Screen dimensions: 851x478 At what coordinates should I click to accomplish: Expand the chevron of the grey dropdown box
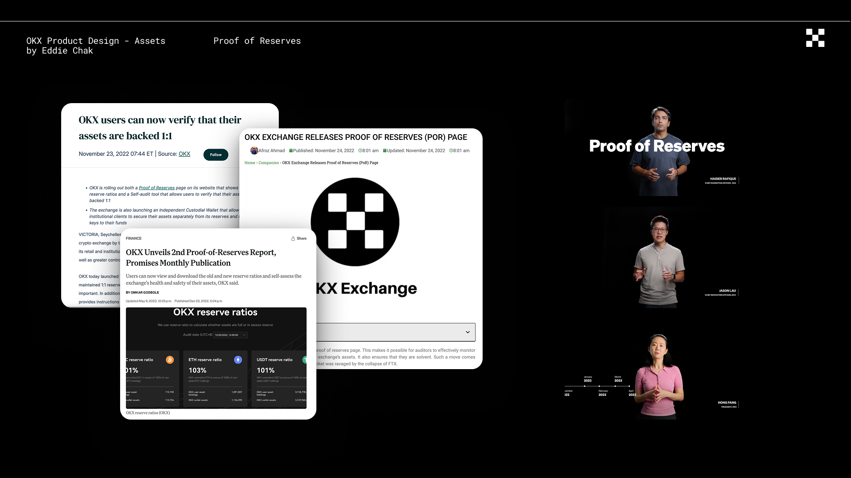tap(468, 332)
